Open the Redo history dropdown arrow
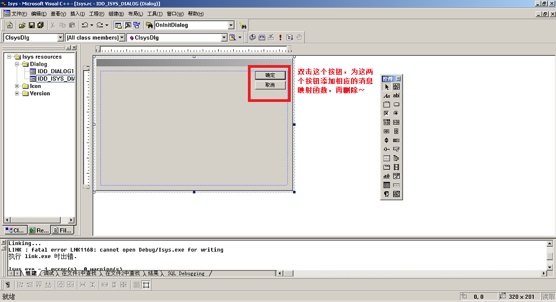The height and width of the screenshot is (302, 556). coord(106,25)
